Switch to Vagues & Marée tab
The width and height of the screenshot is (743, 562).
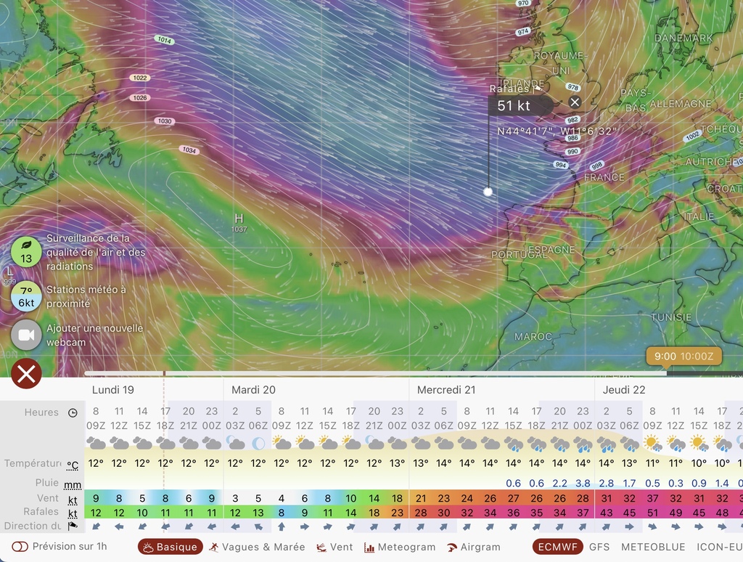coord(258,547)
